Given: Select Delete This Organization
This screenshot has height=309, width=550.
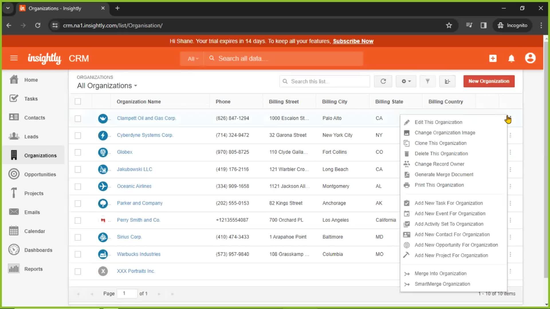Looking at the screenshot, I should tap(441, 154).
